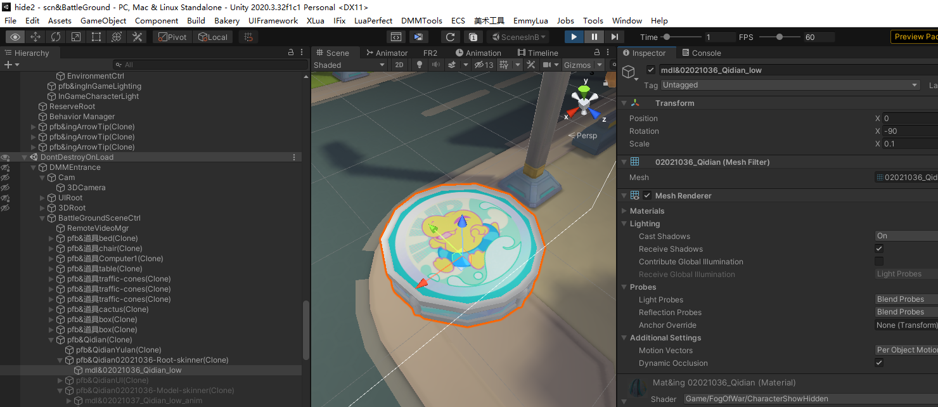Click the Pause button

pyautogui.click(x=594, y=37)
